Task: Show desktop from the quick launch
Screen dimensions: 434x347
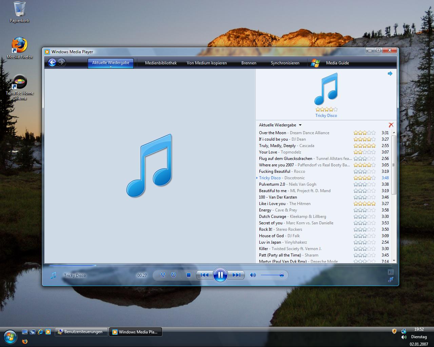Action: [25, 332]
